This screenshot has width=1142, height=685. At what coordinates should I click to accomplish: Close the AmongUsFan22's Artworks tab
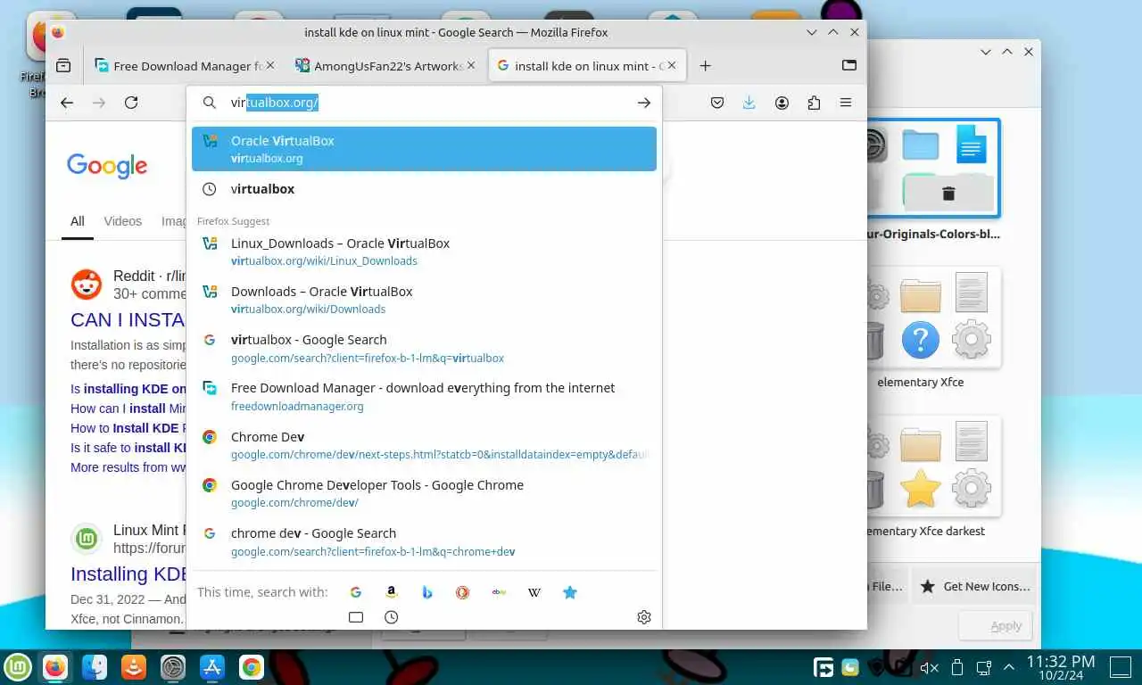[x=471, y=65]
